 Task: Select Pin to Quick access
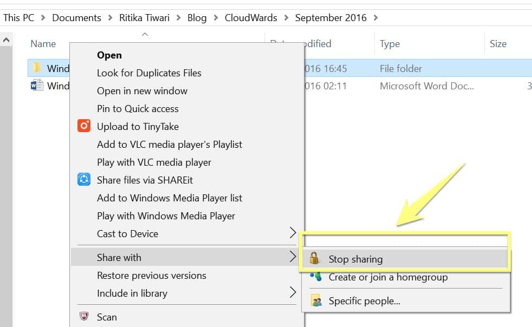(x=138, y=108)
